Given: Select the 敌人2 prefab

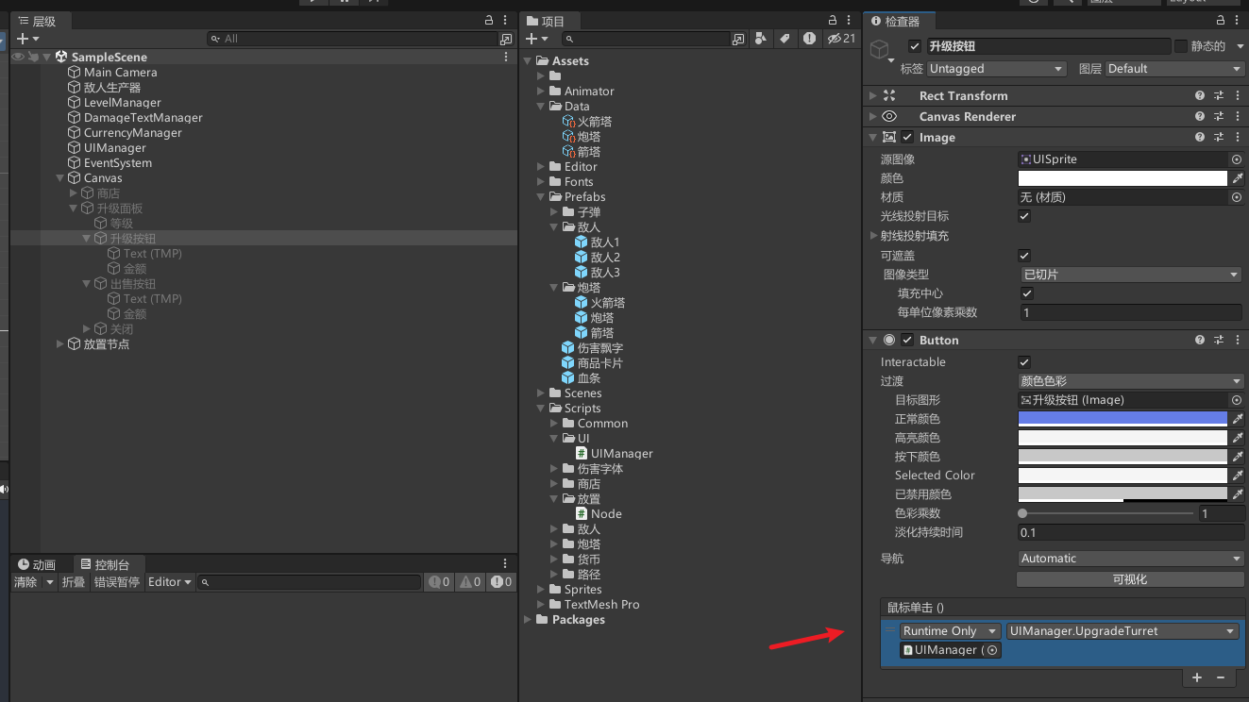Looking at the screenshot, I should click(x=598, y=257).
